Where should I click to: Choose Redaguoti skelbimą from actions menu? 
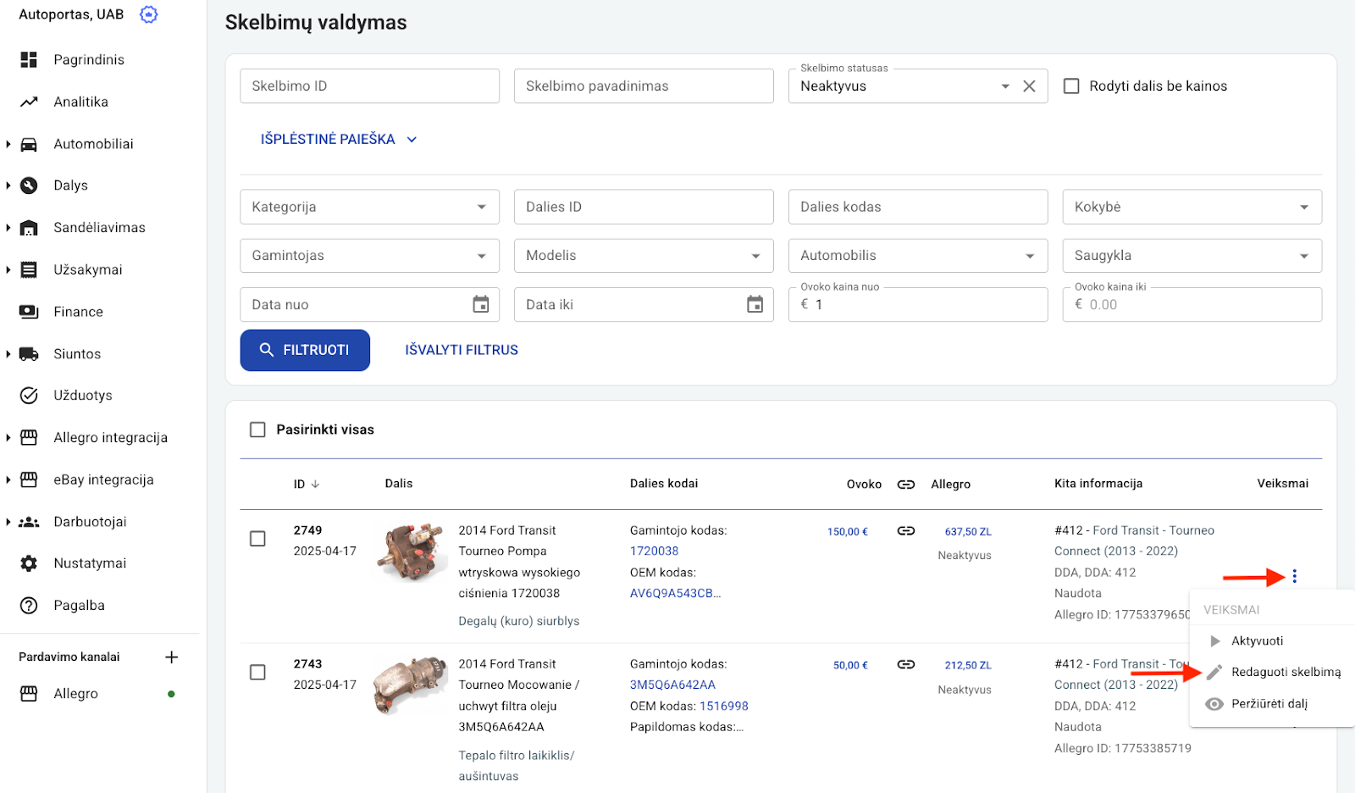click(1285, 672)
